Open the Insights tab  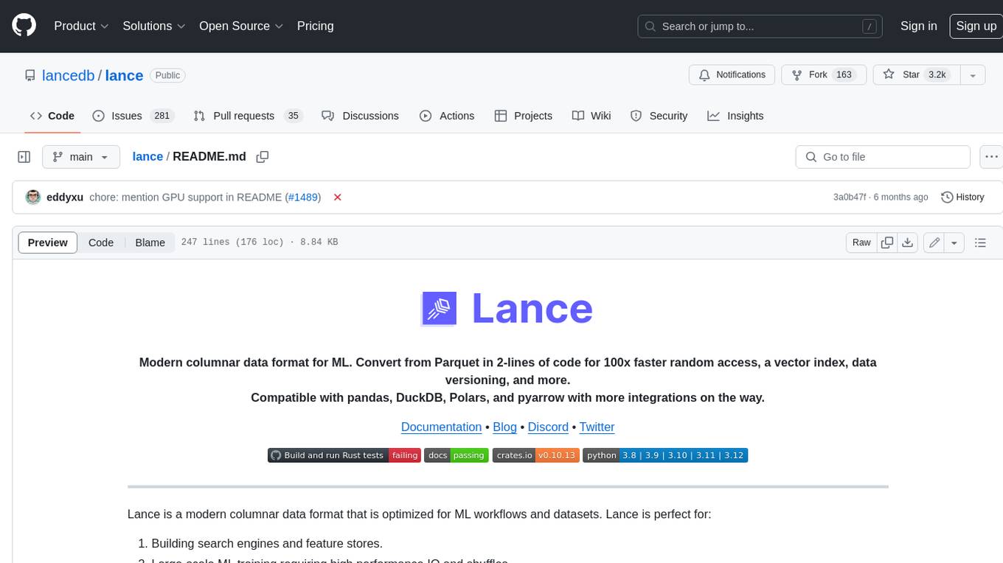pyautogui.click(x=735, y=116)
